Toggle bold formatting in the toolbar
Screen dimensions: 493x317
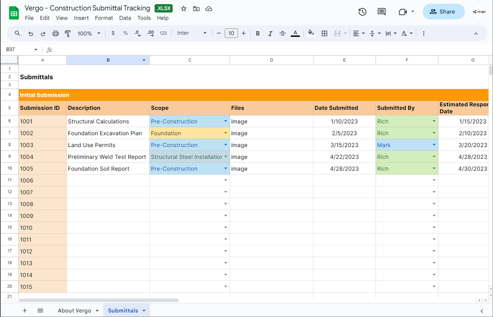pyautogui.click(x=258, y=33)
